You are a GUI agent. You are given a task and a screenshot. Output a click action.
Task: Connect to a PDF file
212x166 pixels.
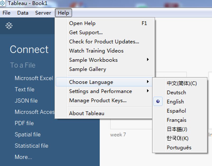(x=24, y=123)
